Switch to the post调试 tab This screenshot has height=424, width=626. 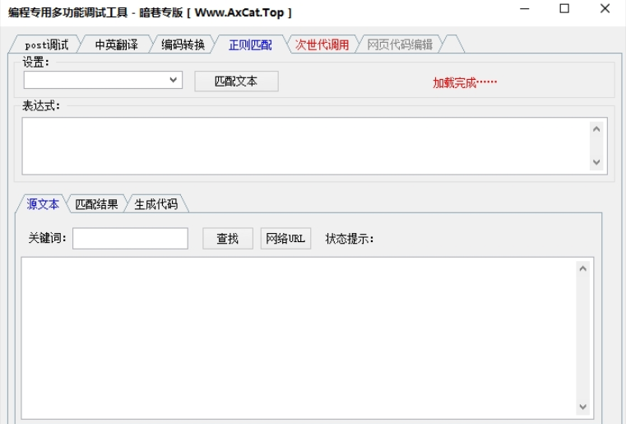(x=47, y=44)
